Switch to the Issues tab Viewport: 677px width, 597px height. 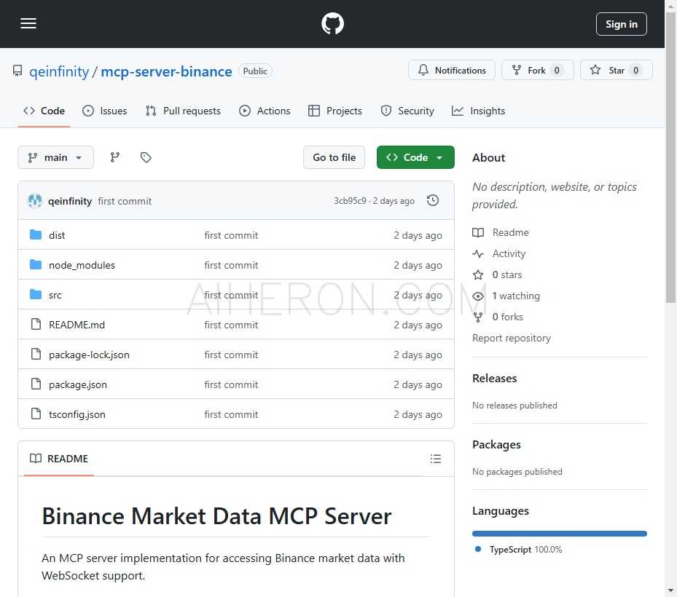pos(105,111)
